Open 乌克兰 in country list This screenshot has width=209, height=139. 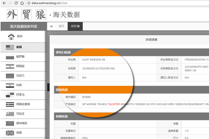click(20, 76)
